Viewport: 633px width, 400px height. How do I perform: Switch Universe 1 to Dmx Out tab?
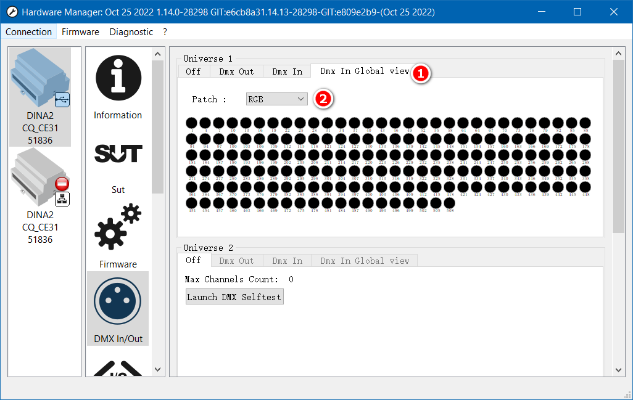tap(236, 71)
